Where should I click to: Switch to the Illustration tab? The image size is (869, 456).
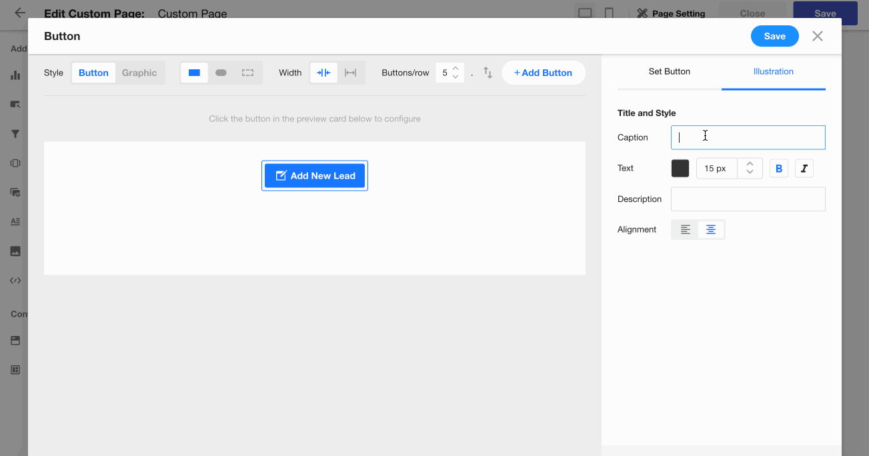[x=773, y=71]
